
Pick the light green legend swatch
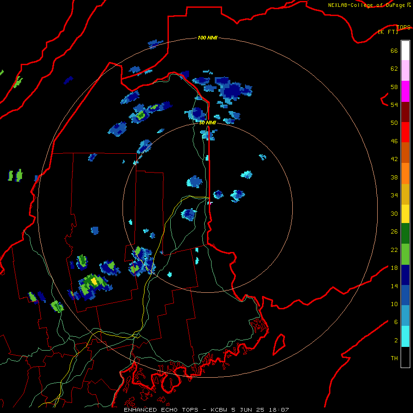pyautogui.click(x=405, y=254)
